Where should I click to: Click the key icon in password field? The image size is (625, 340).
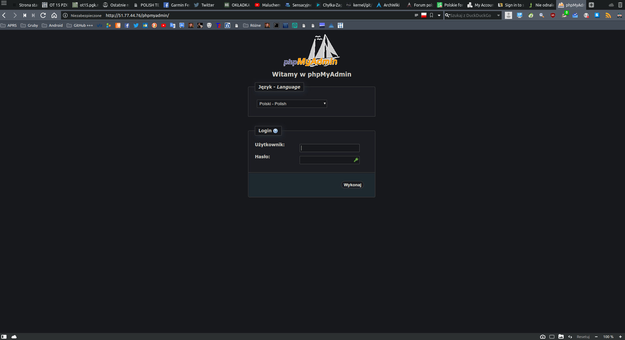tap(356, 160)
